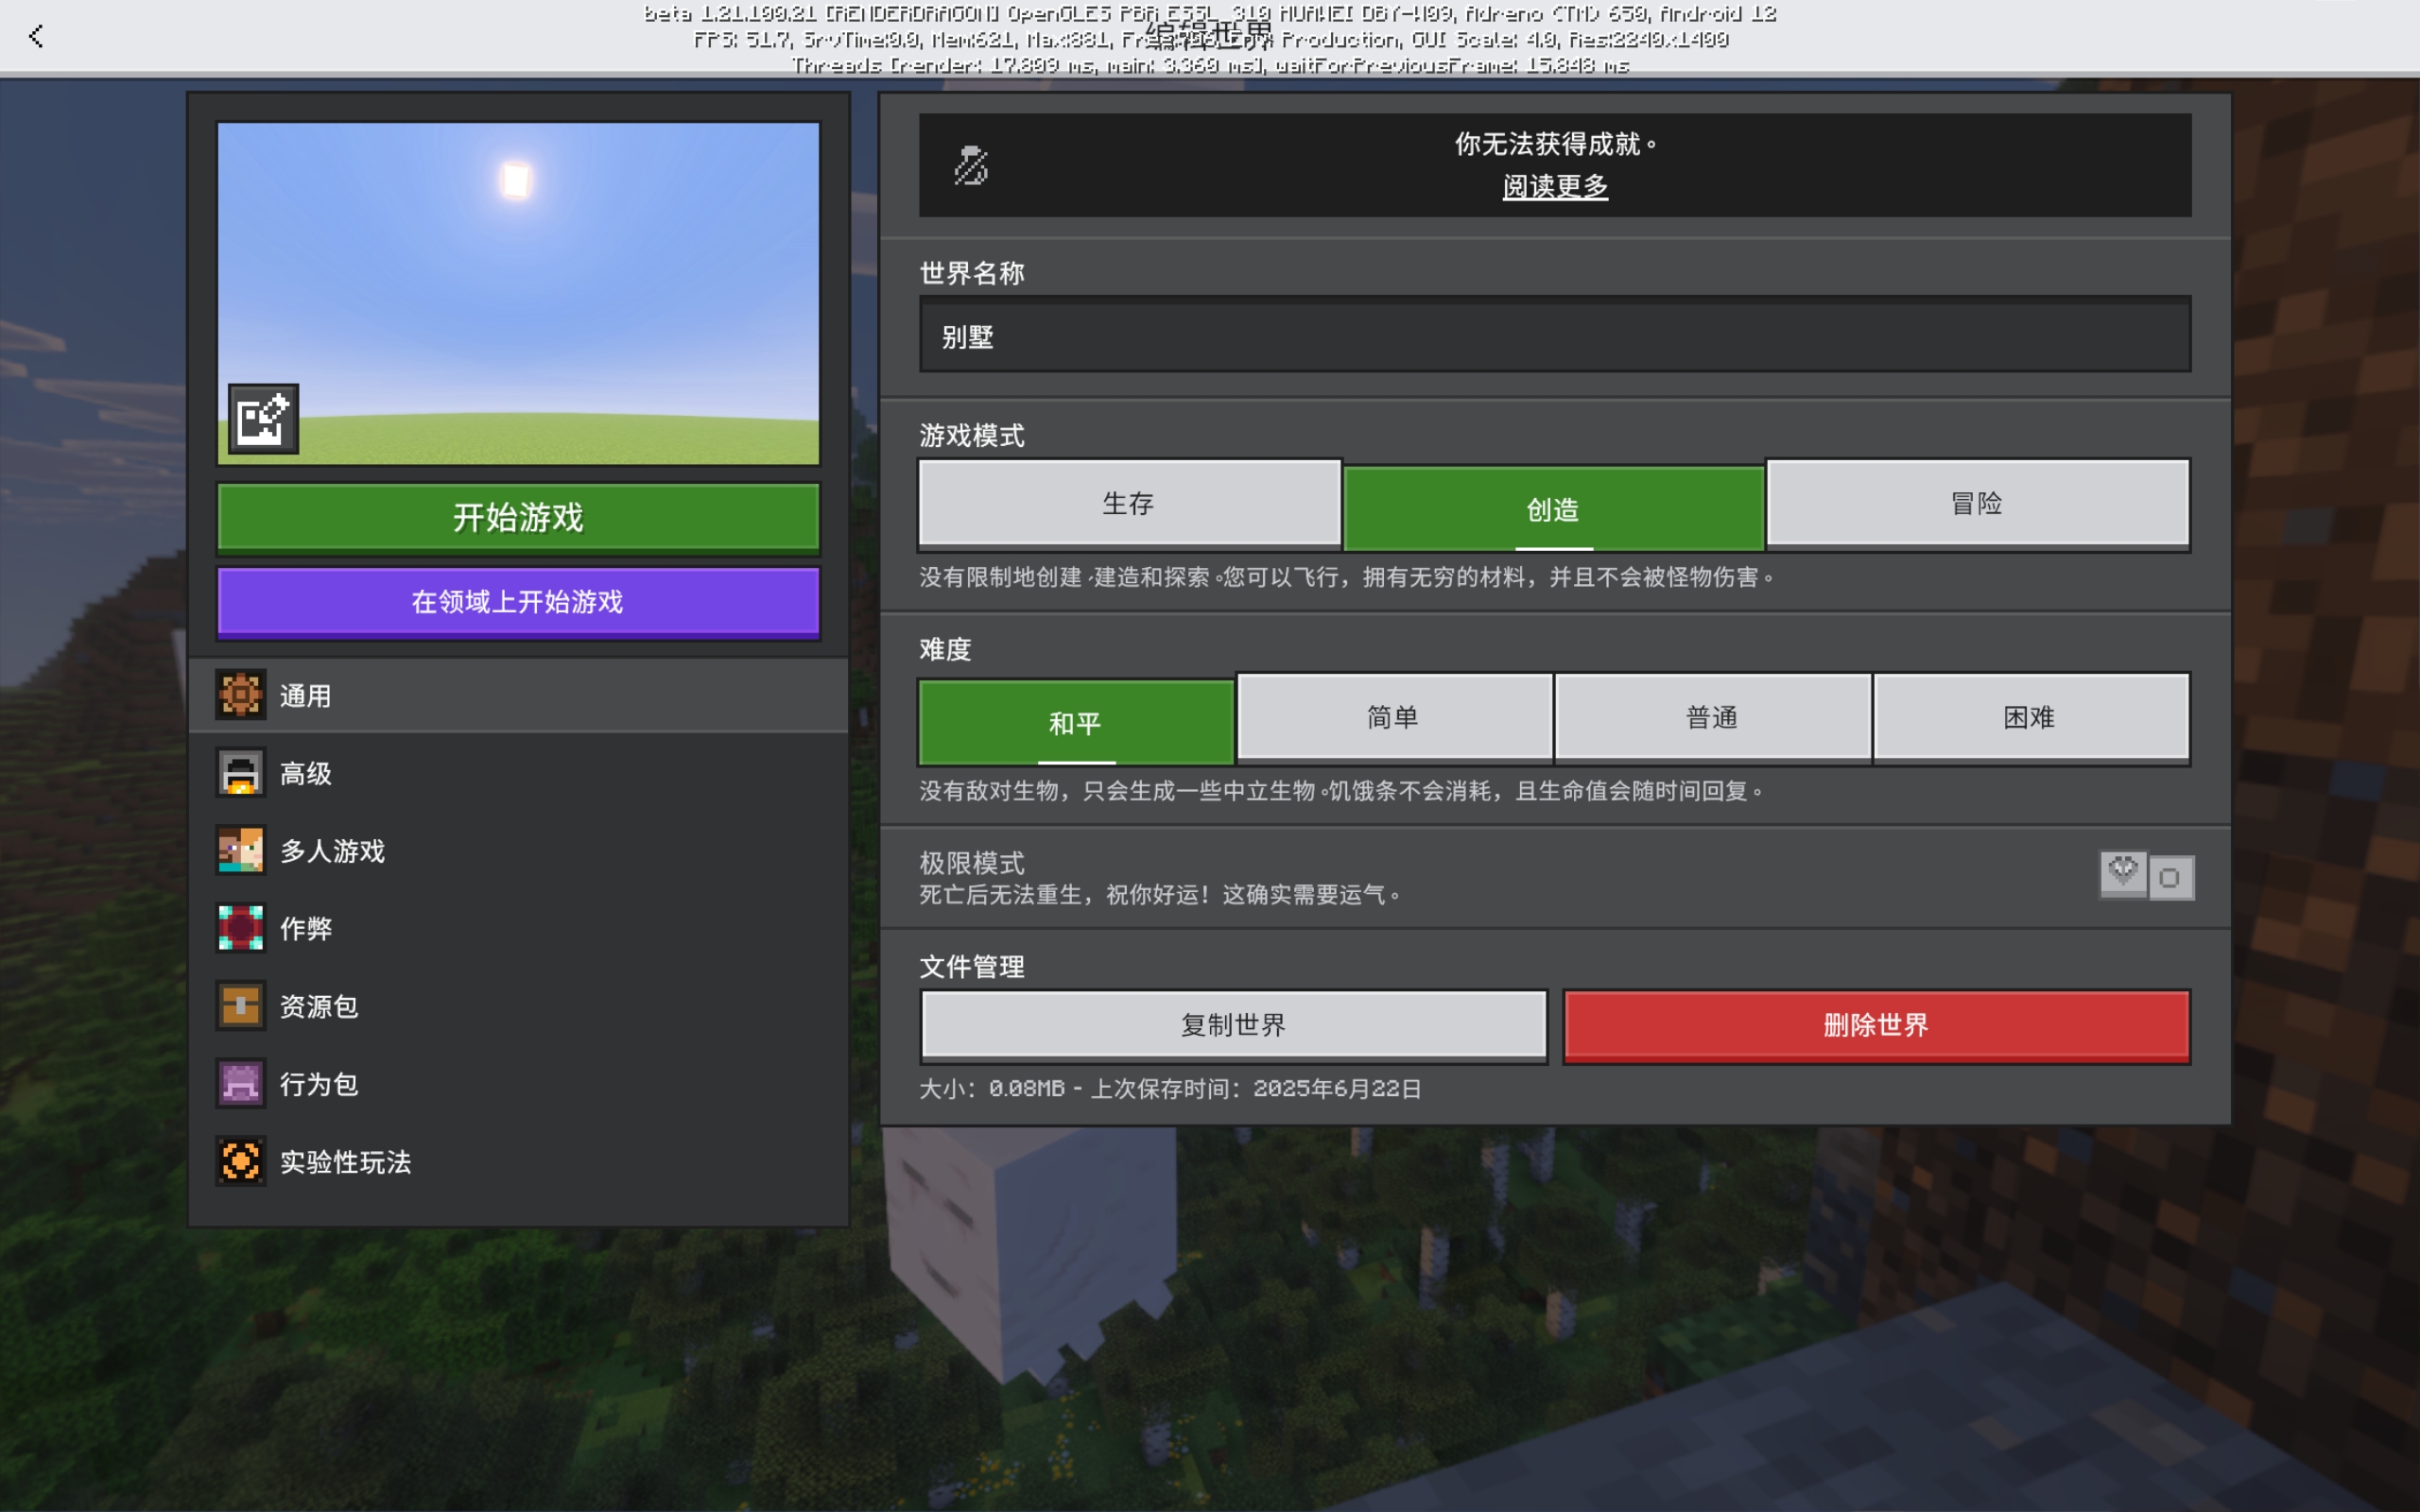This screenshot has height=1512, width=2420.
Task: Click 在领域上开始游戏 purple button
Action: pyautogui.click(x=518, y=602)
